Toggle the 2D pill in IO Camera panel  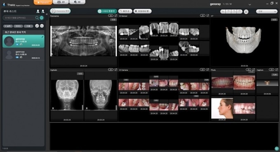pyautogui.click(x=203, y=70)
